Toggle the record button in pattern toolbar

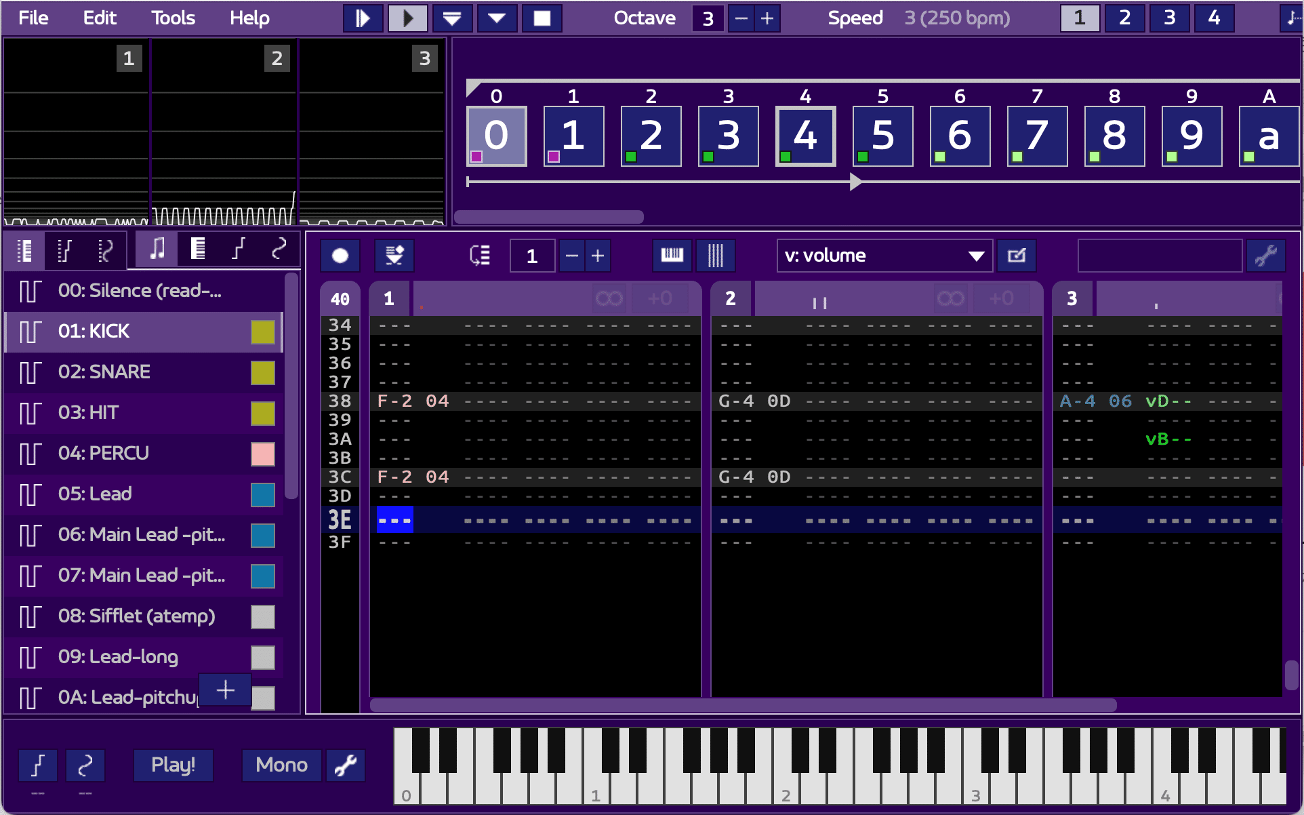[x=340, y=256]
